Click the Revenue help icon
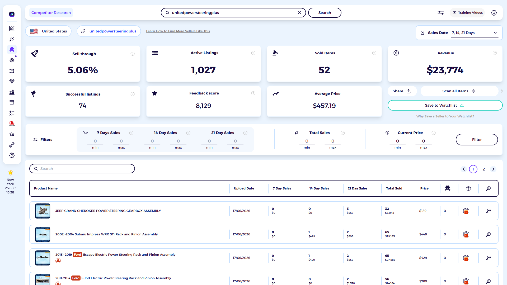Viewport: 507px width, 285px height. coord(495,53)
